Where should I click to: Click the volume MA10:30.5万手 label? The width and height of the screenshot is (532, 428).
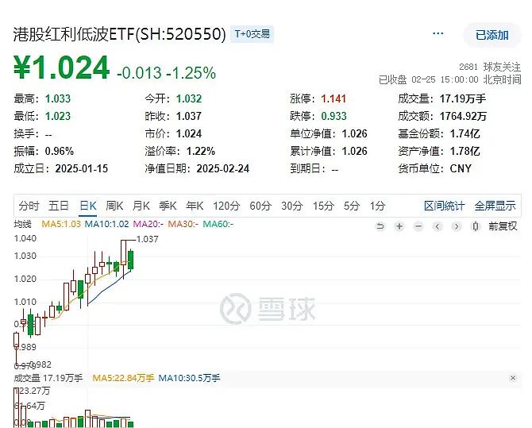pyautogui.click(x=189, y=378)
